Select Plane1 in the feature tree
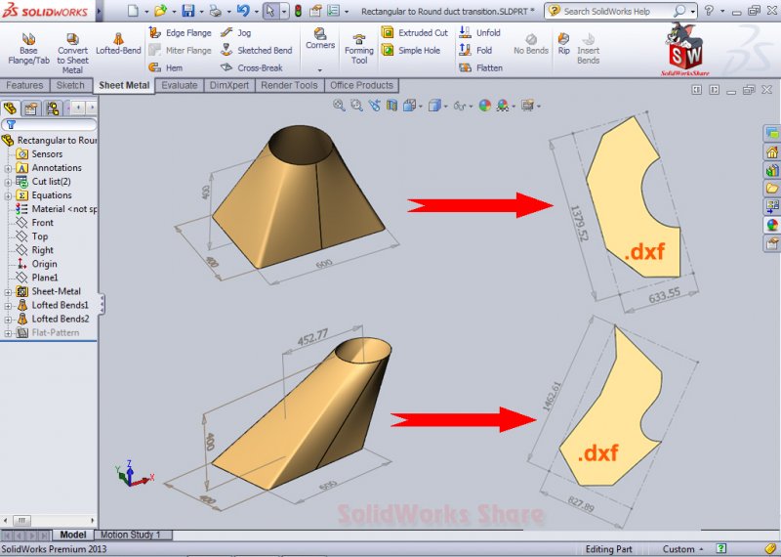Viewport: 781px width, 557px height. 37,278
